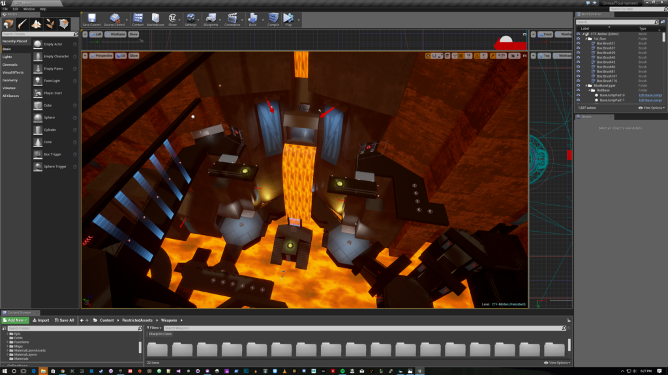Pick the Player Start actor icon
This screenshot has width=668, height=375.
[38, 93]
